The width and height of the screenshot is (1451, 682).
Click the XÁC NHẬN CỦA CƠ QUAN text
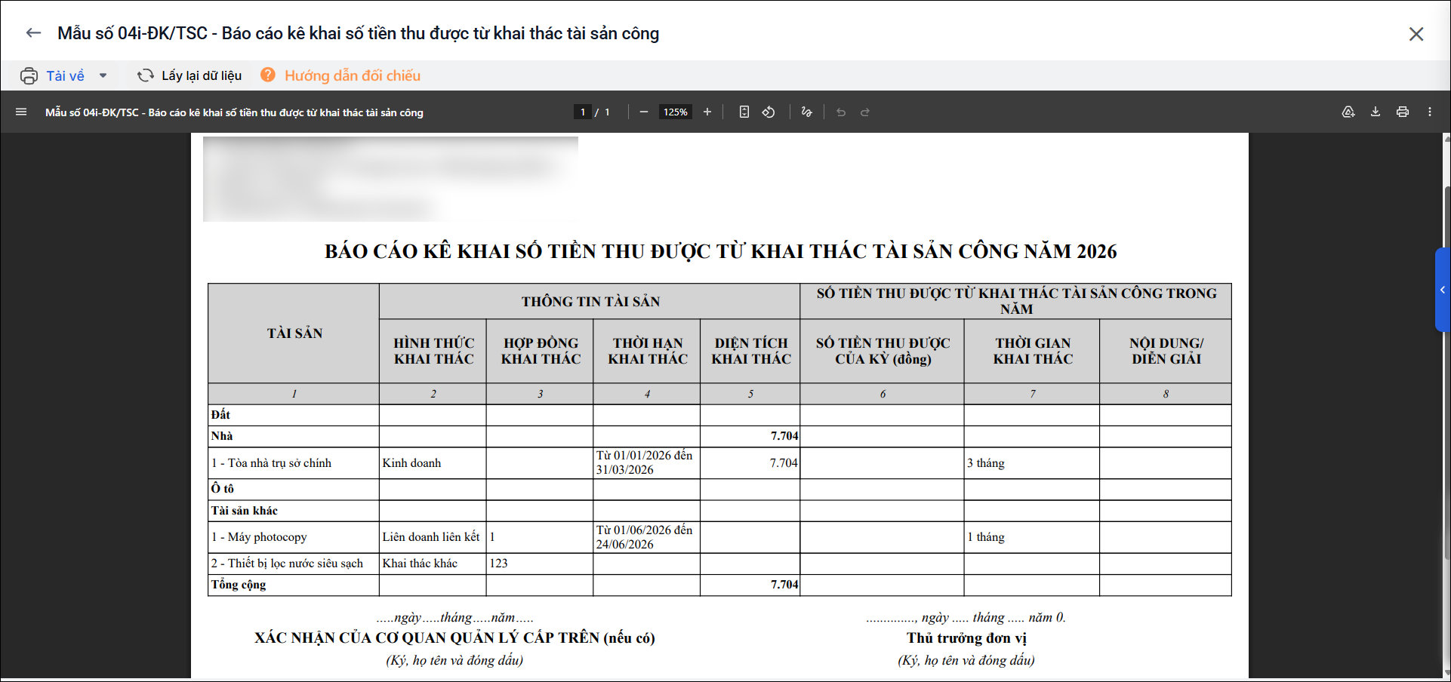point(454,638)
